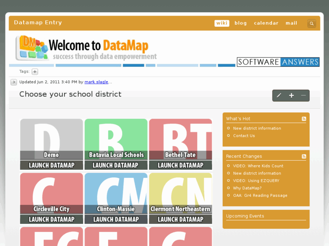Open the Why DataMap? link

pos(247,188)
